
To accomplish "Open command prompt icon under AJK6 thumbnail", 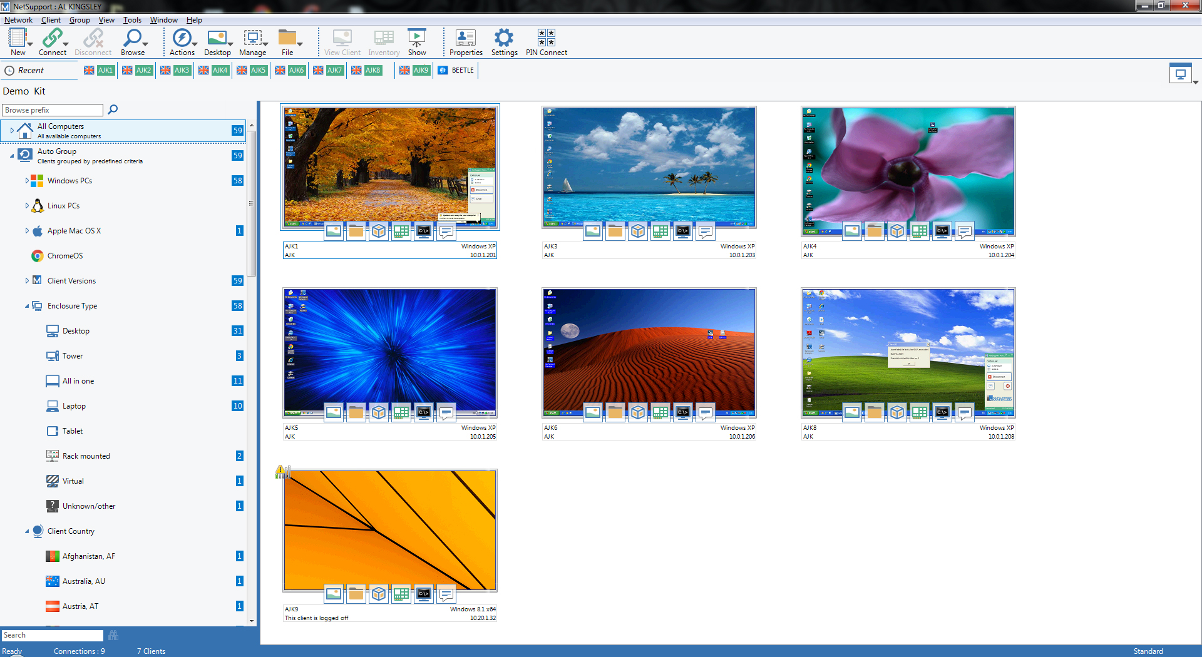I will tap(683, 412).
